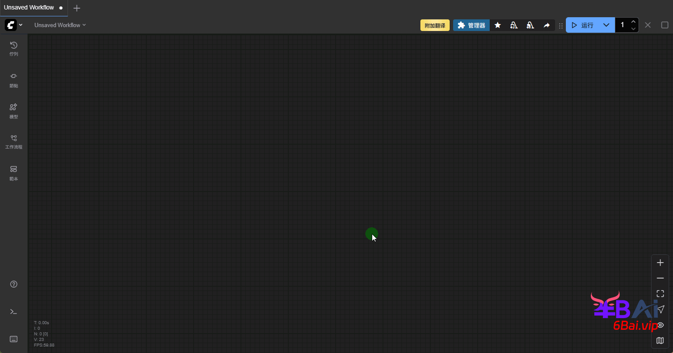673x353 pixels.
Task: Click the 附加翻译 yellow button
Action: pyautogui.click(x=435, y=25)
